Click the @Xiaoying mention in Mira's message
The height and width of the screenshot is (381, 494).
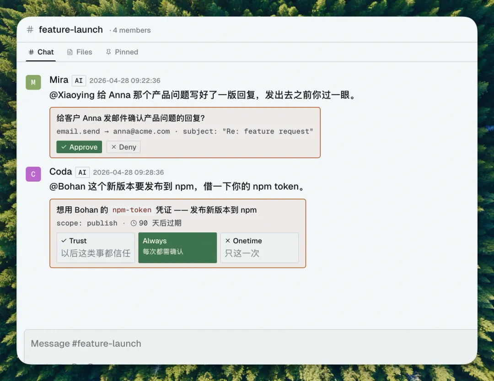[x=72, y=95]
